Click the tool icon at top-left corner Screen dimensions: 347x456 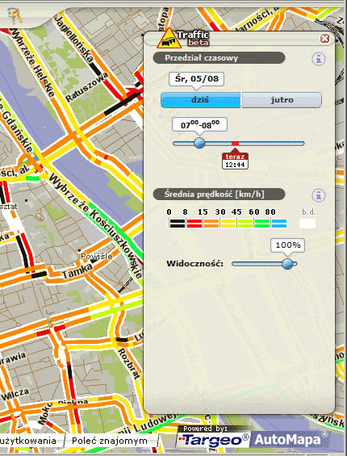pyautogui.click(x=15, y=16)
